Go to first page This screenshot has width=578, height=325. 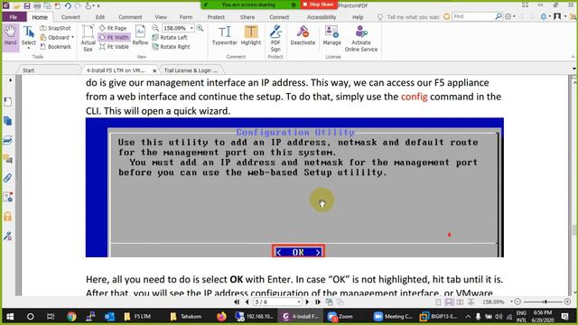[237, 302]
